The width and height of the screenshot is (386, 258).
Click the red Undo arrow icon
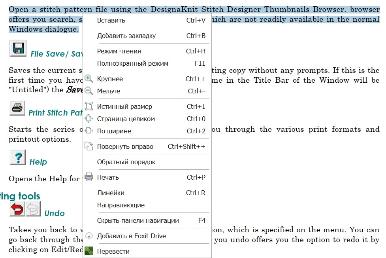click(17, 209)
